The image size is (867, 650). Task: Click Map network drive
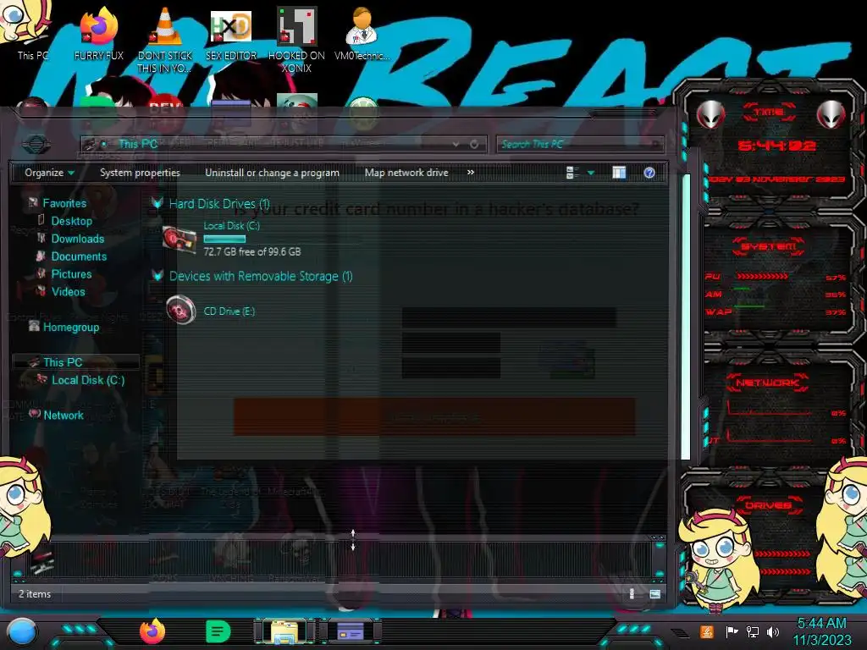406,173
